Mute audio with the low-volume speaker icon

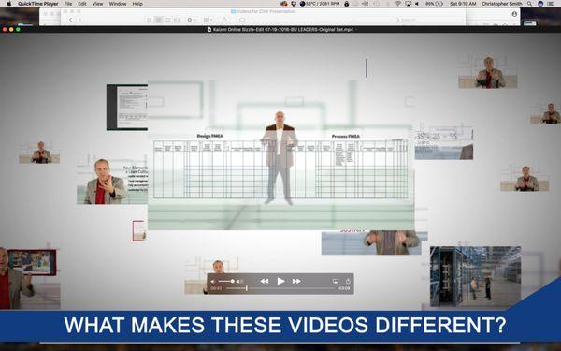[213, 281]
